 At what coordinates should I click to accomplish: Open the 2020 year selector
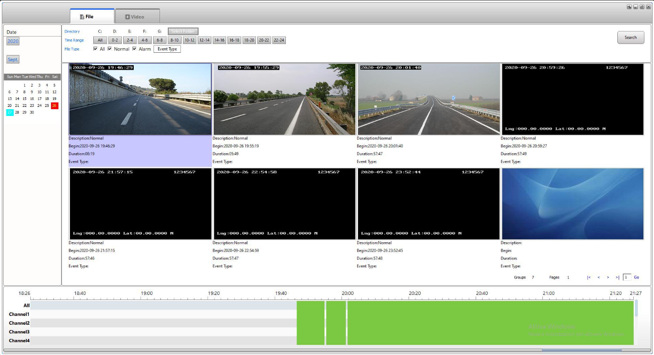tap(13, 41)
